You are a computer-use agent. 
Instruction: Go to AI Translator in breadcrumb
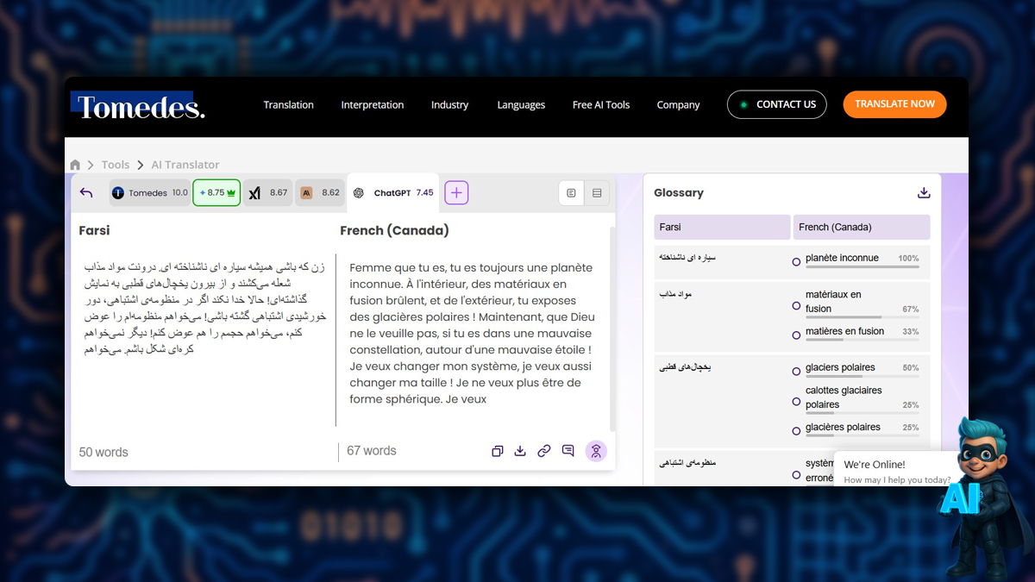(185, 165)
